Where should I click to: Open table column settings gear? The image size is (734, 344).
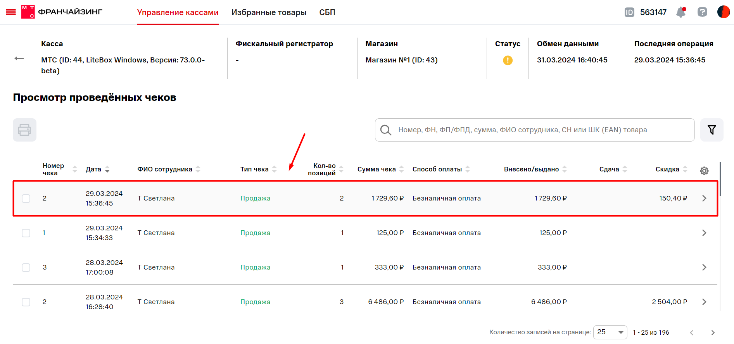(x=705, y=171)
